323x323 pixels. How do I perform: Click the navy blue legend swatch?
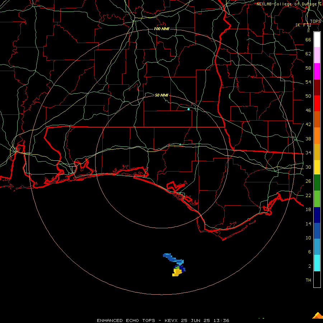[x=317, y=215]
